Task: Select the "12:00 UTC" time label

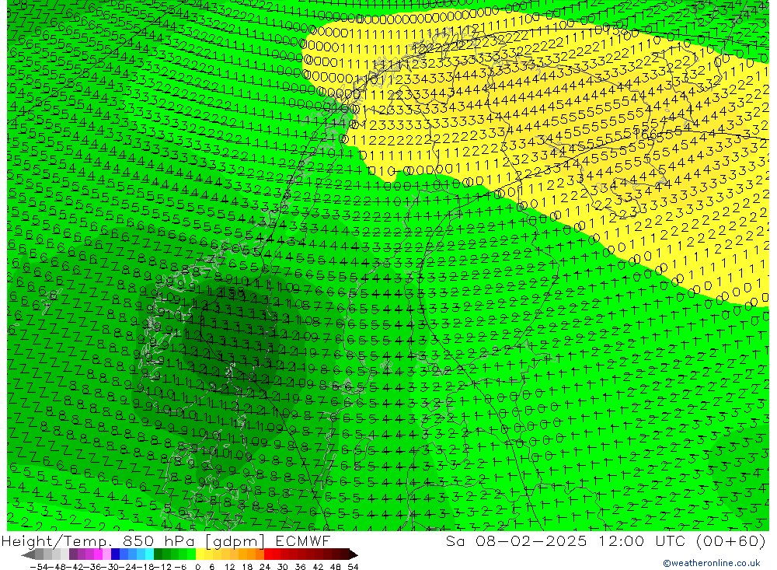Action: [624, 541]
